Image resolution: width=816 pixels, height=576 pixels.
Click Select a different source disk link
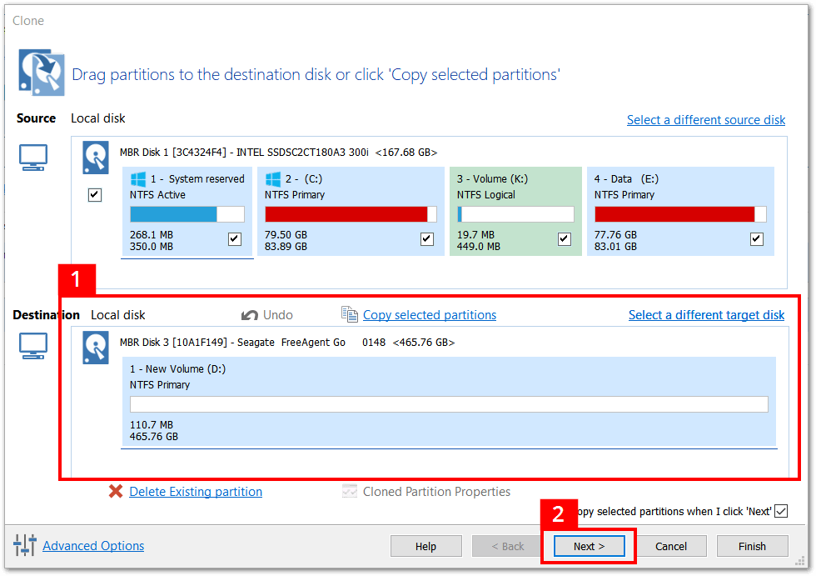tap(706, 120)
